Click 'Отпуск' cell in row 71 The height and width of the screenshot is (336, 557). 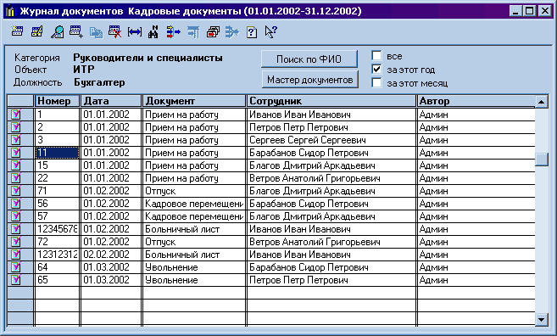(194, 191)
